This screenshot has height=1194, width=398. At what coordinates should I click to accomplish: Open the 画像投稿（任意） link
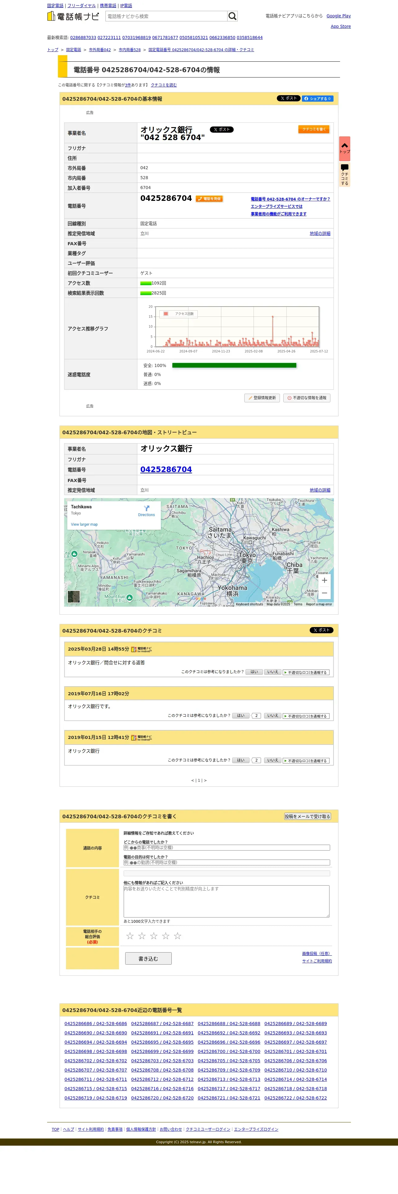(x=317, y=953)
